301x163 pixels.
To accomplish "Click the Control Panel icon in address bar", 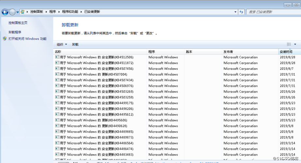I will [23, 12].
